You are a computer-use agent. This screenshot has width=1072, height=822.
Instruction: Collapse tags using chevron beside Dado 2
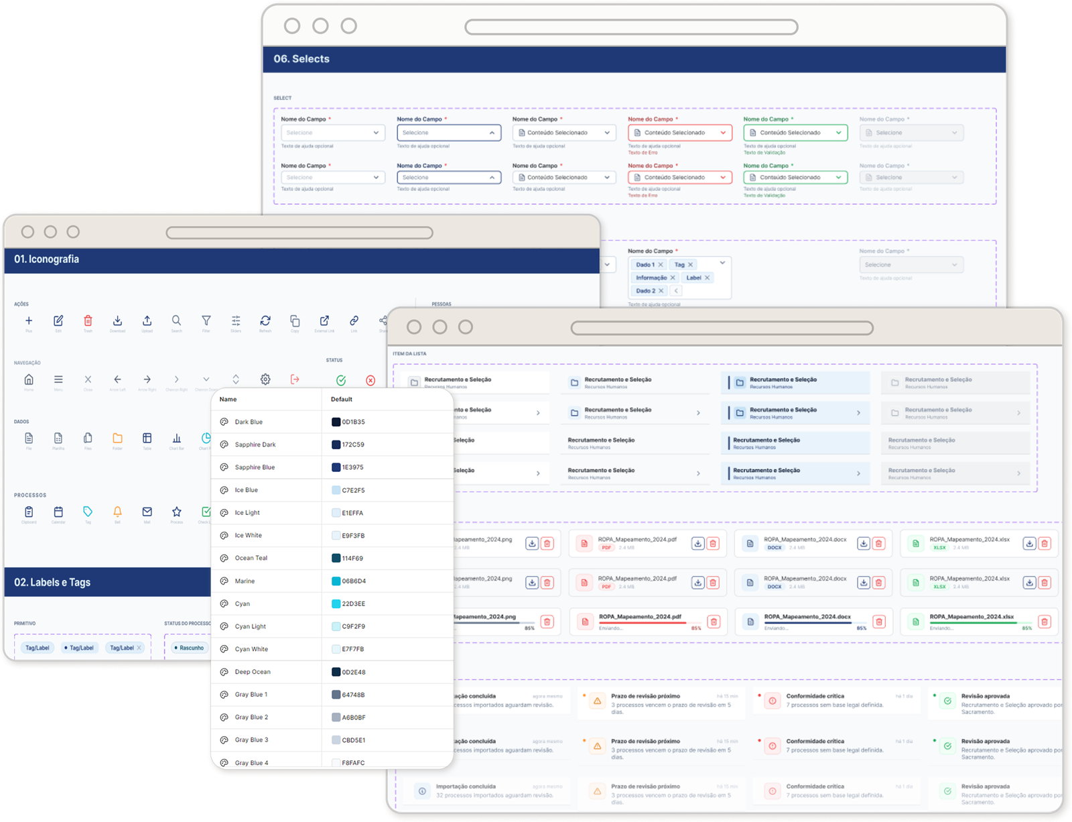tap(677, 291)
